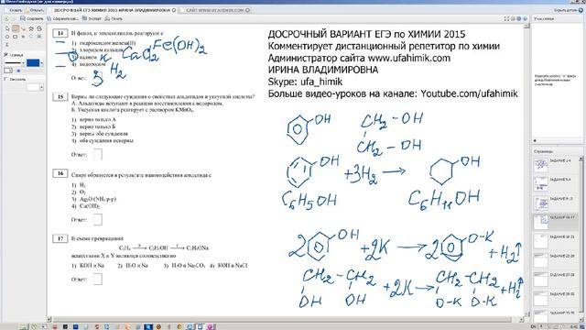
Task: Open page thumbnail ЗАДАНИЕ 1-4
Action: [541, 165]
